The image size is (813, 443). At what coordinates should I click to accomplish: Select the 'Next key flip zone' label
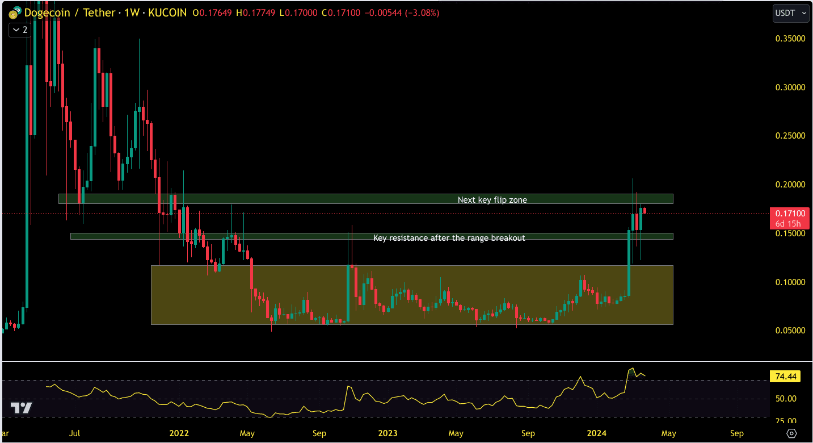coord(492,200)
